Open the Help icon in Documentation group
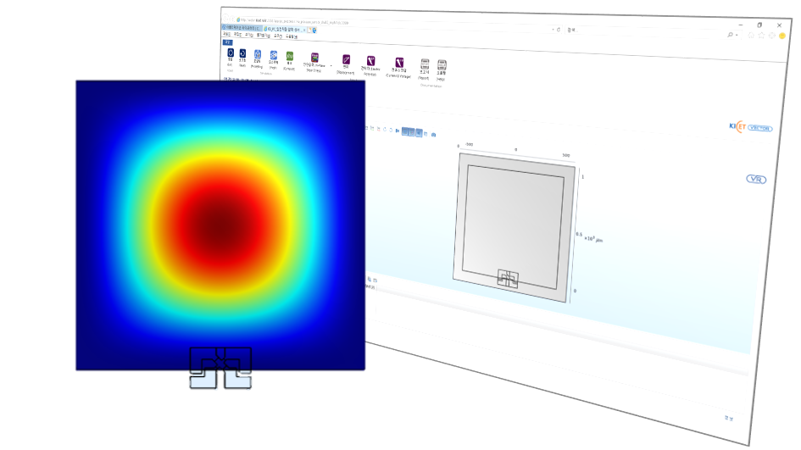The width and height of the screenshot is (801, 450). [x=442, y=65]
